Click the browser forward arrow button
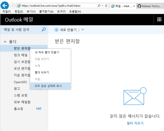The image size is (164, 131). click(x=13, y=5)
